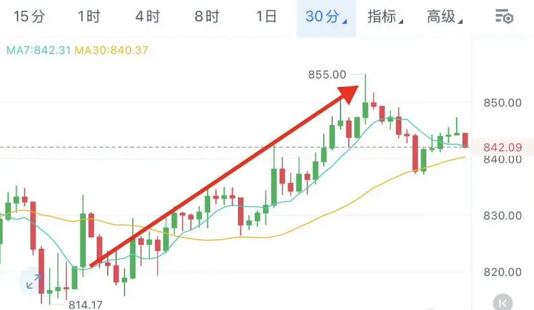Tap the current price tag 842.09
Image resolution: width=534 pixels, height=310 pixels.
coord(502,148)
